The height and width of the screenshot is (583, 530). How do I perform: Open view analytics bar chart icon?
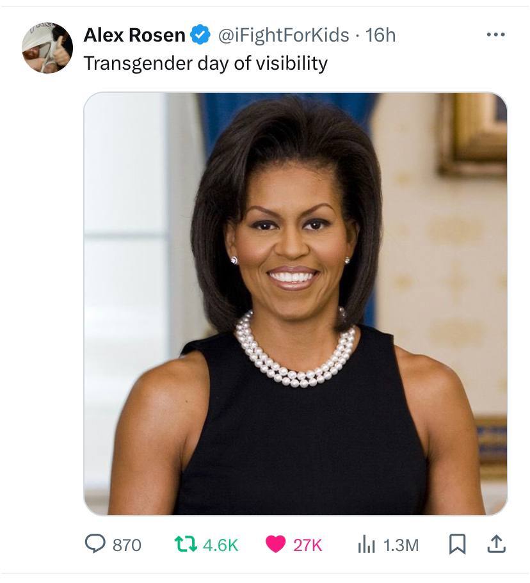(x=367, y=544)
